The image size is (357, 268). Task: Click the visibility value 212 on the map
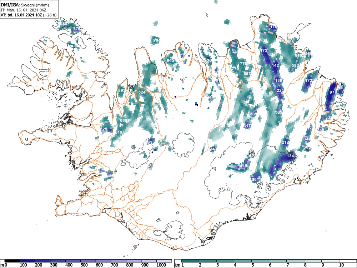[285, 142]
